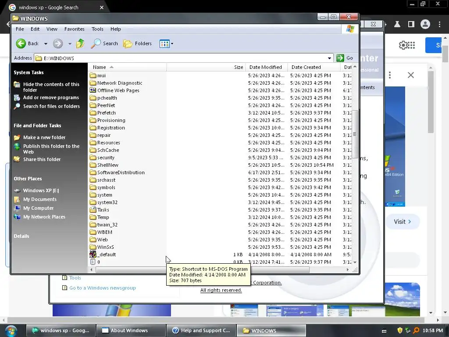Select the Offline Web Pages icon

(93, 90)
